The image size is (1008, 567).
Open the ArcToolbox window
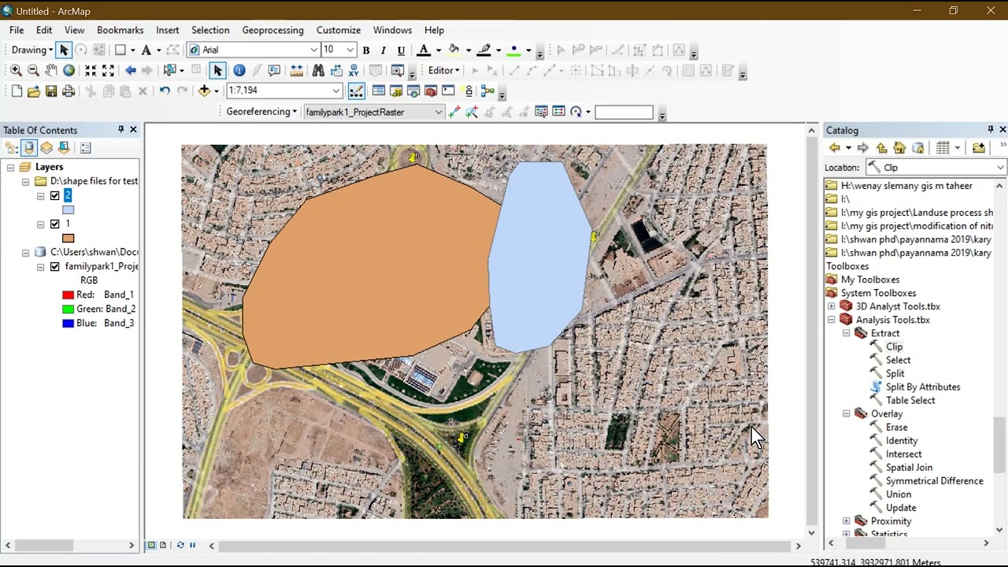tap(431, 91)
